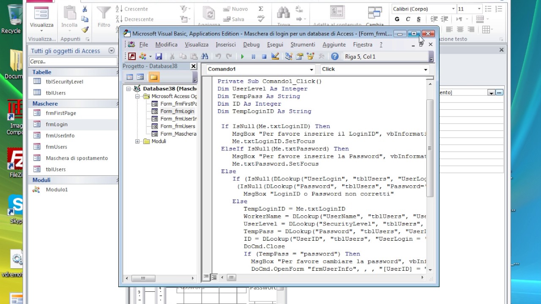541x304 pixels.
Task: Open the Esegui menu
Action: coord(275,44)
